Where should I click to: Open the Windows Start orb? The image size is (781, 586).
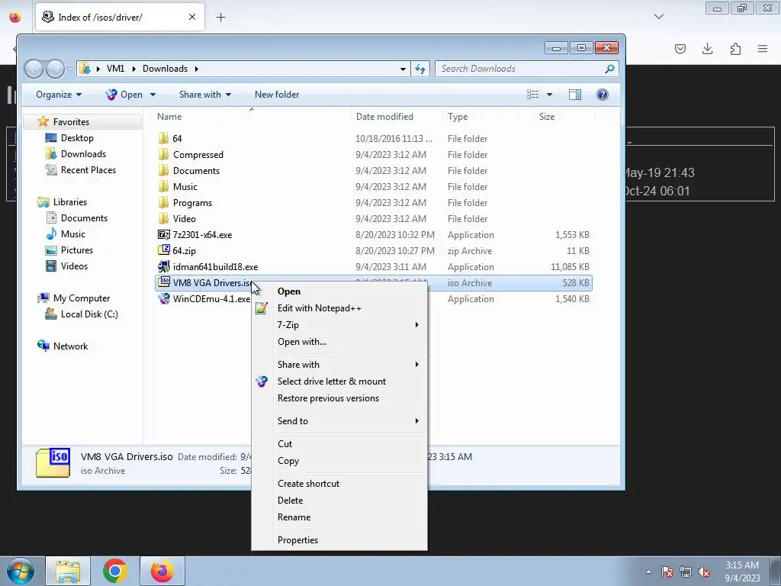click(x=21, y=571)
